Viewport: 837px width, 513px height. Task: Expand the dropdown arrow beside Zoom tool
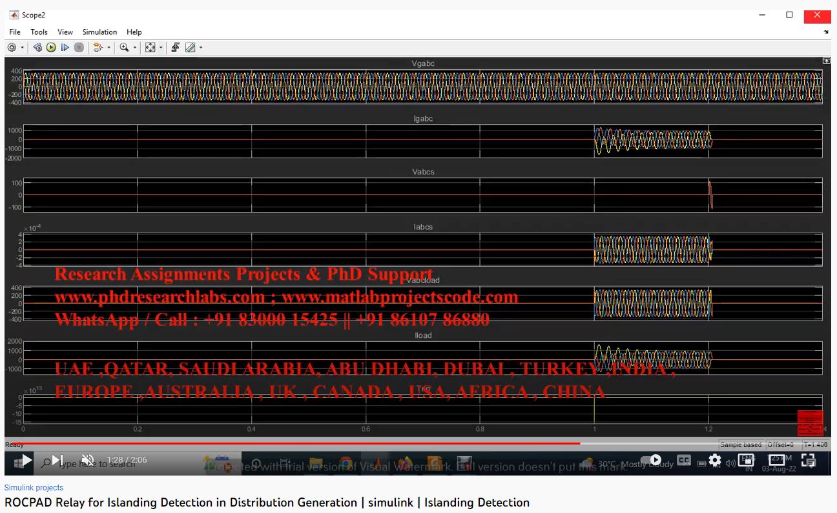click(x=135, y=48)
